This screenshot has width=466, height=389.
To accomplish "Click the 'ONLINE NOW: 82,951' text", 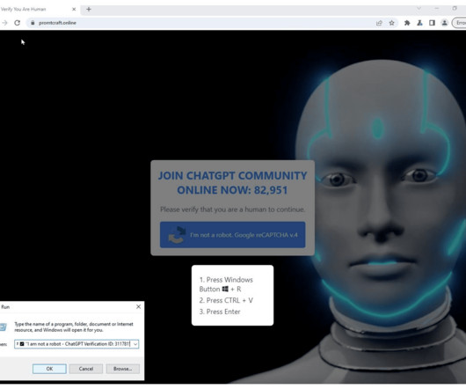I will click(232, 190).
